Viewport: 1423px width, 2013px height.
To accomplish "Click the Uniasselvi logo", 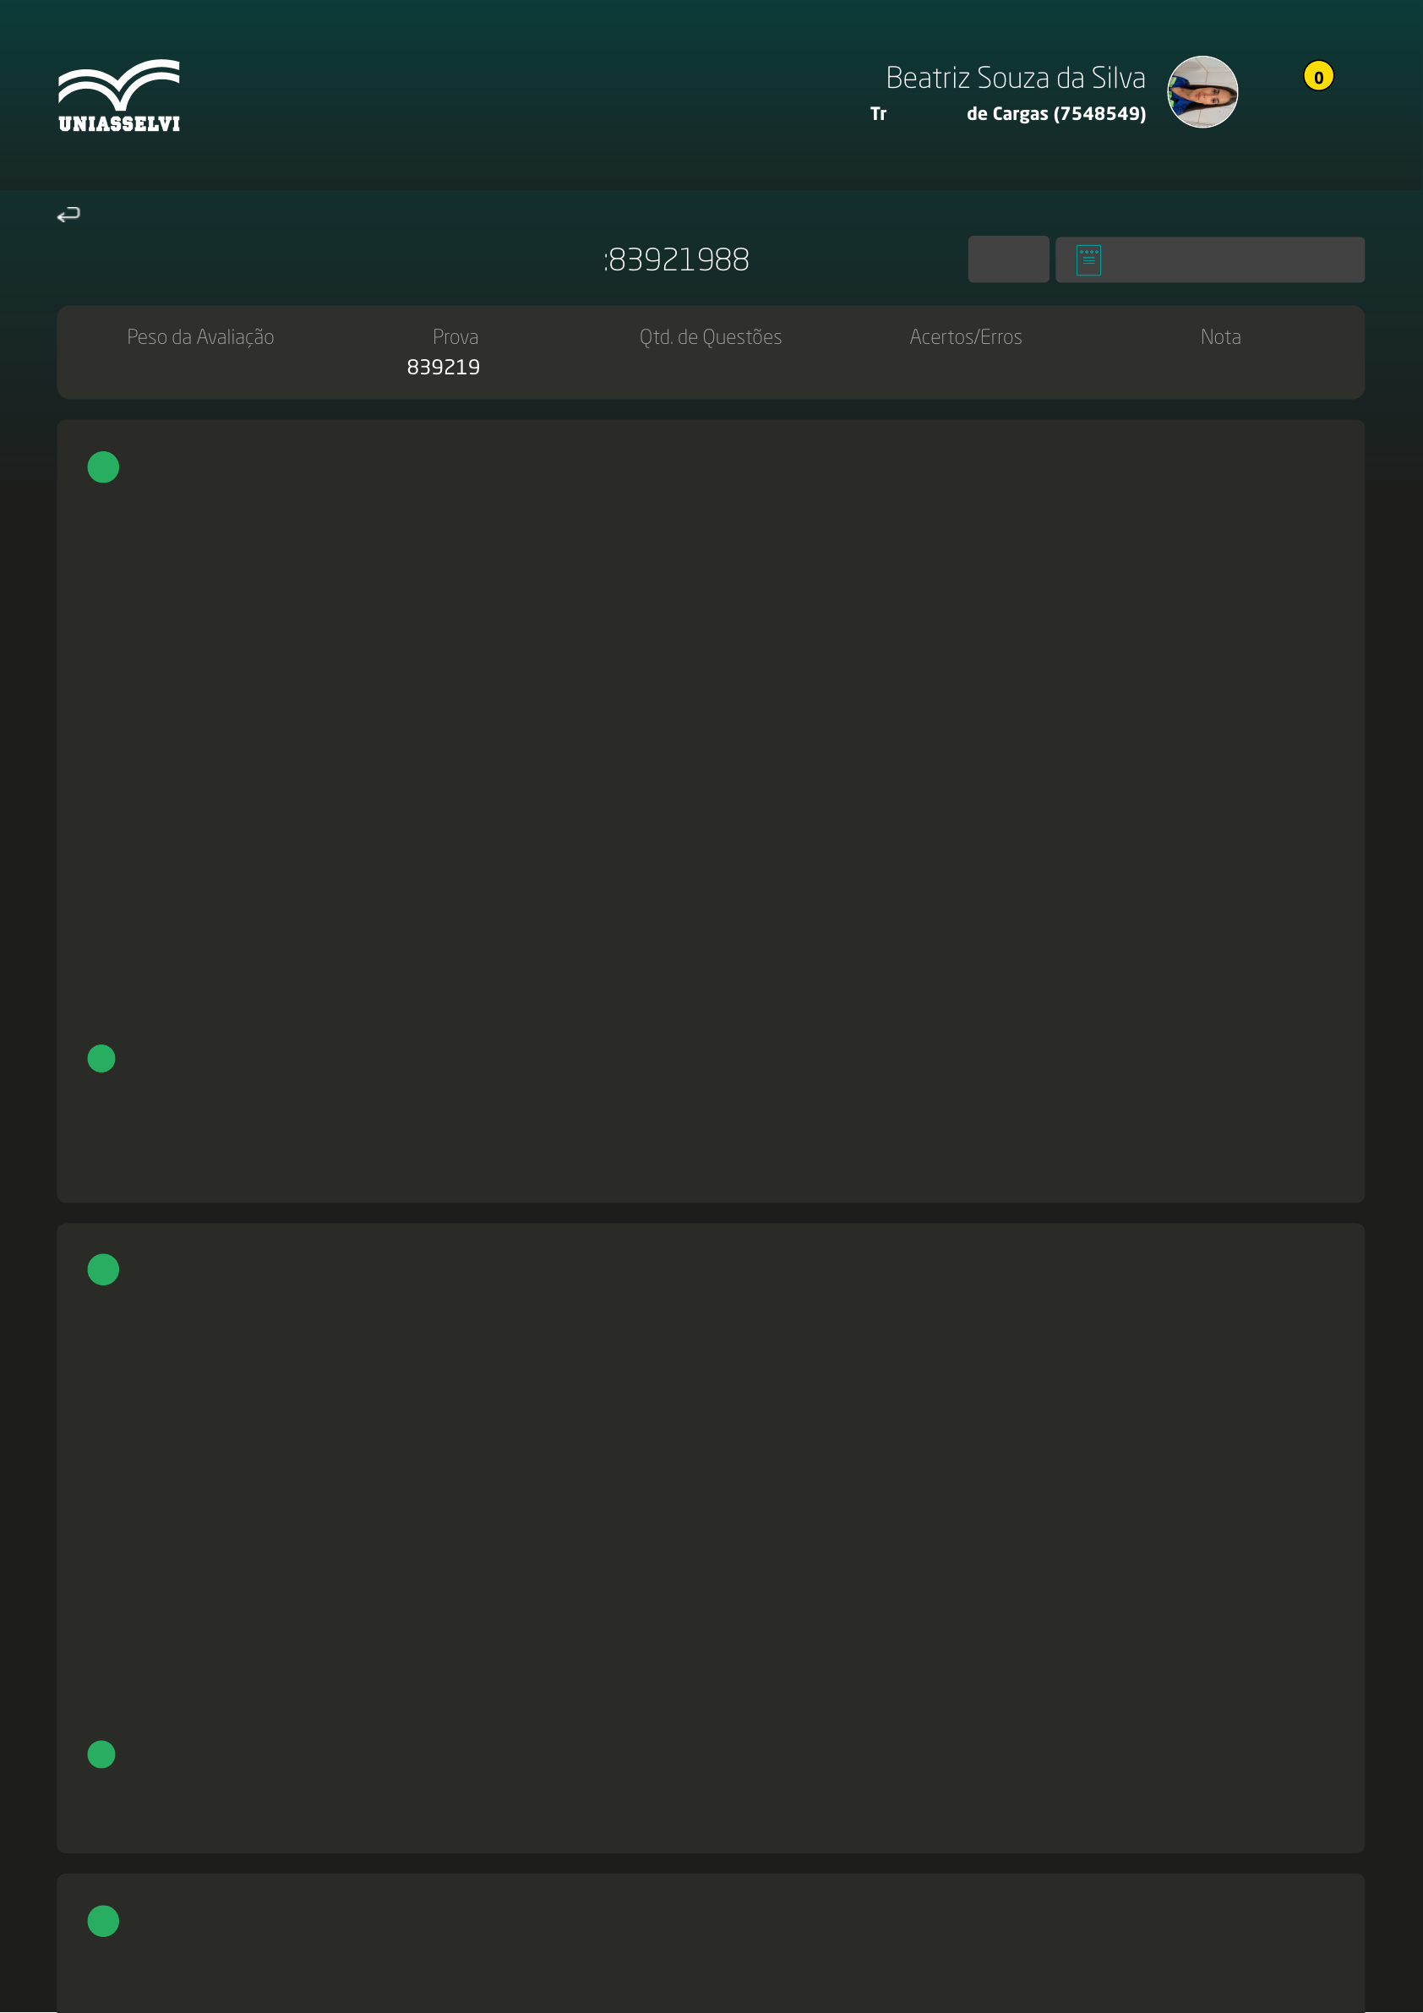I will click(119, 95).
